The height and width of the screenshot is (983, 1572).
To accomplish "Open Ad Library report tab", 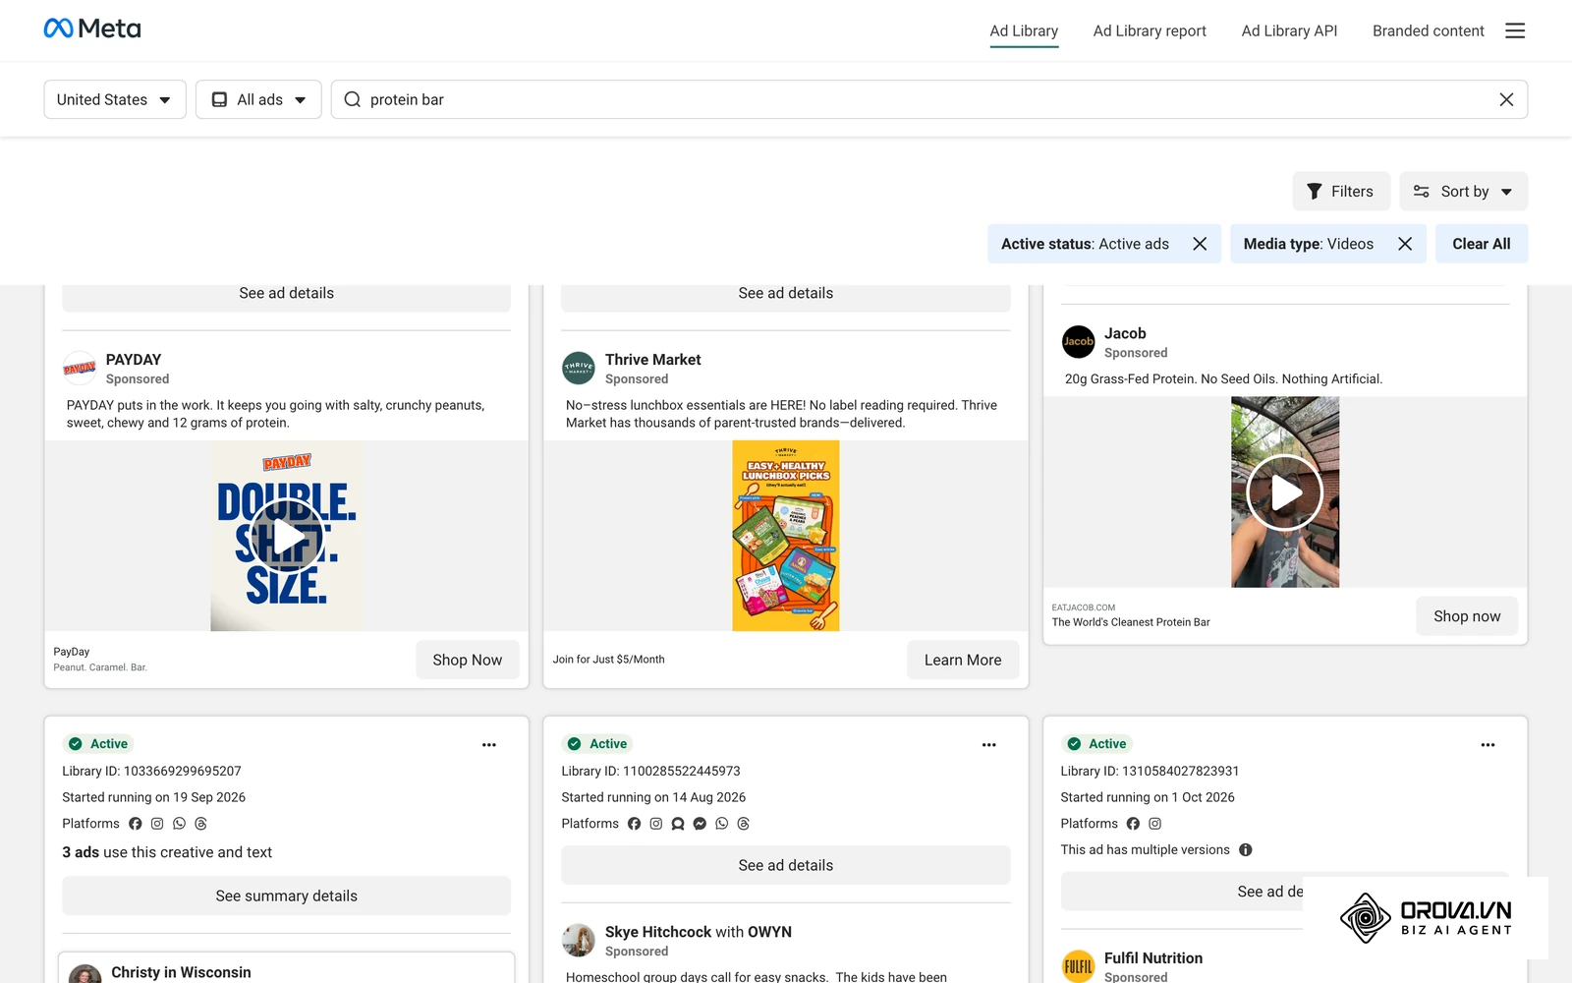I will [x=1150, y=30].
